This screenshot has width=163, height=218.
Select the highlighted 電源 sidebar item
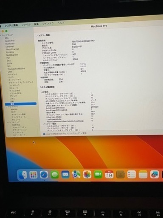21,104
